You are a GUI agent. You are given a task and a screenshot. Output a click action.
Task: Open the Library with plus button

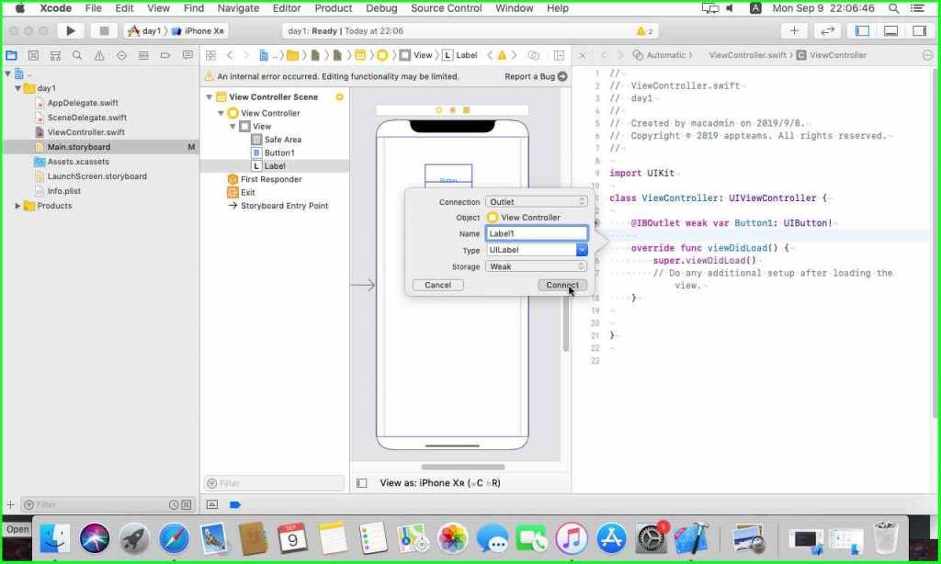point(795,30)
